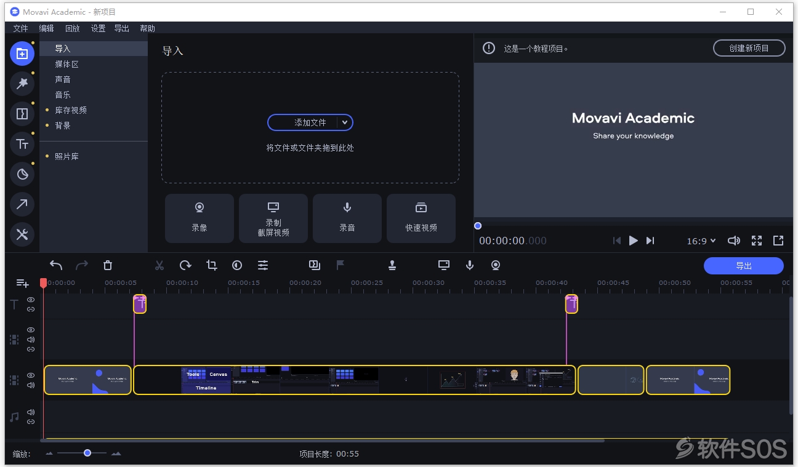Open the Titles text panel icon

(22, 144)
